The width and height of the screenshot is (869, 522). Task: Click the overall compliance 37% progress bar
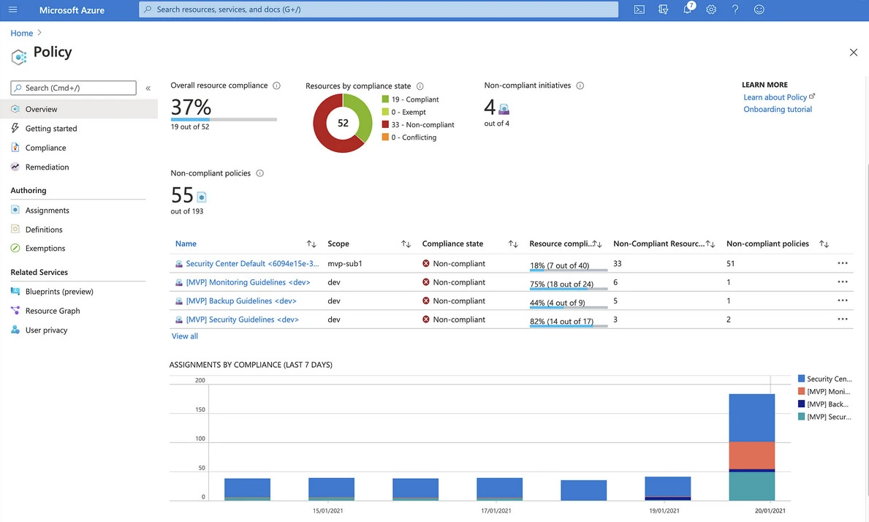[x=224, y=119]
